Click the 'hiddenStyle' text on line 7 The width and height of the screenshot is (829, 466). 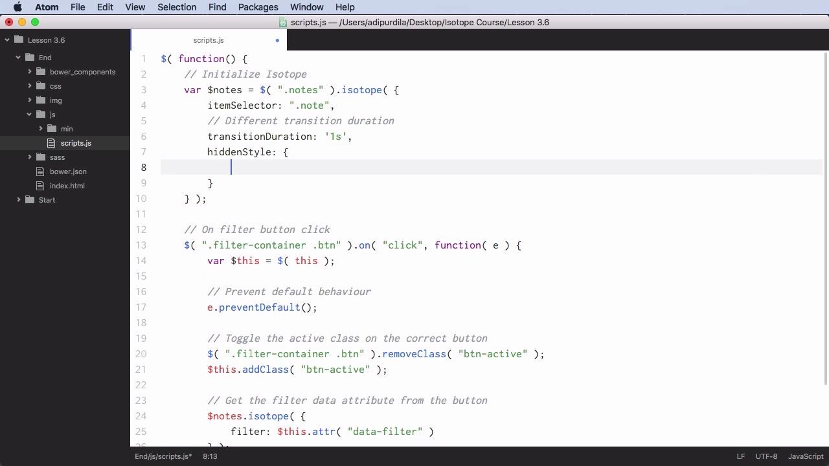[x=239, y=152]
